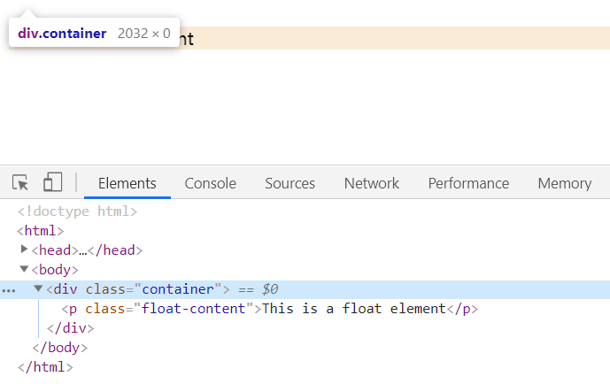This screenshot has width=610, height=384.
Task: Expand the head element node
Action: [24, 250]
